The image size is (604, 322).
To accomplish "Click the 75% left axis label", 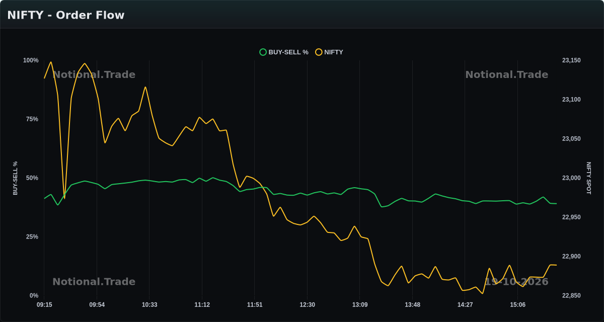I will click(32, 119).
